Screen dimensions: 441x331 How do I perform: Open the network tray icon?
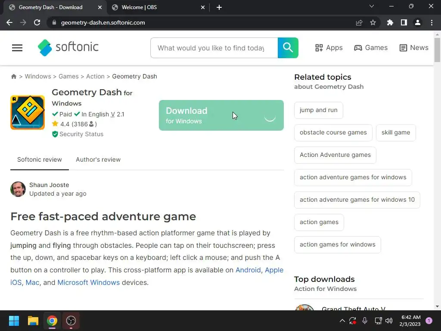click(378, 321)
